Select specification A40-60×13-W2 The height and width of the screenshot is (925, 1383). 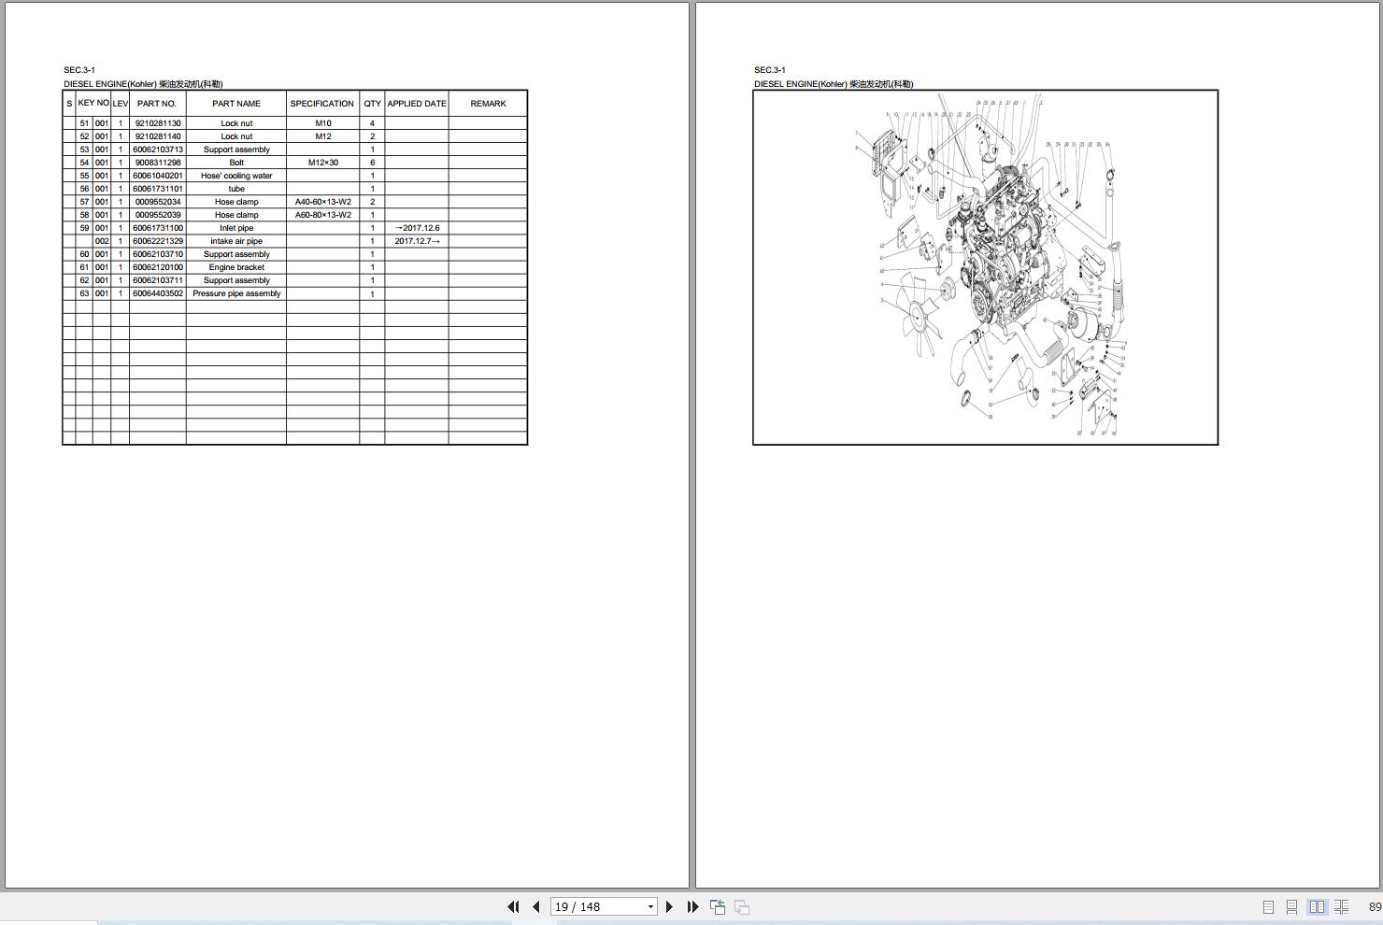point(323,202)
